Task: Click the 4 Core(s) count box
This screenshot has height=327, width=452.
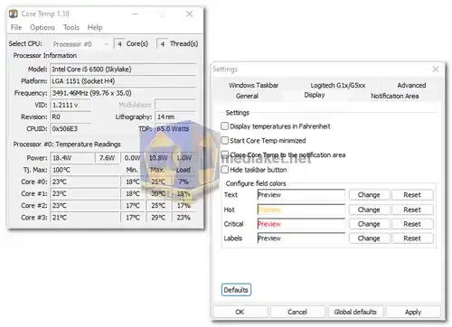Action: coord(119,44)
